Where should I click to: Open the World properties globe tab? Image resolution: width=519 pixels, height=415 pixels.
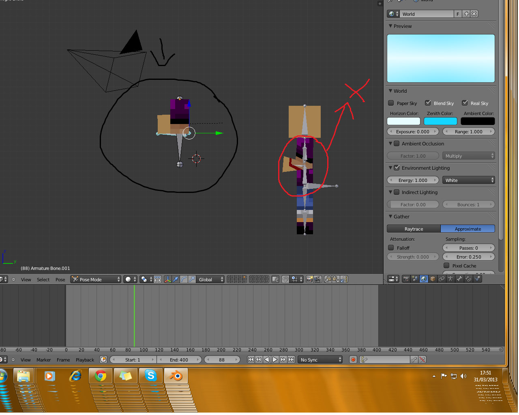pos(424,279)
